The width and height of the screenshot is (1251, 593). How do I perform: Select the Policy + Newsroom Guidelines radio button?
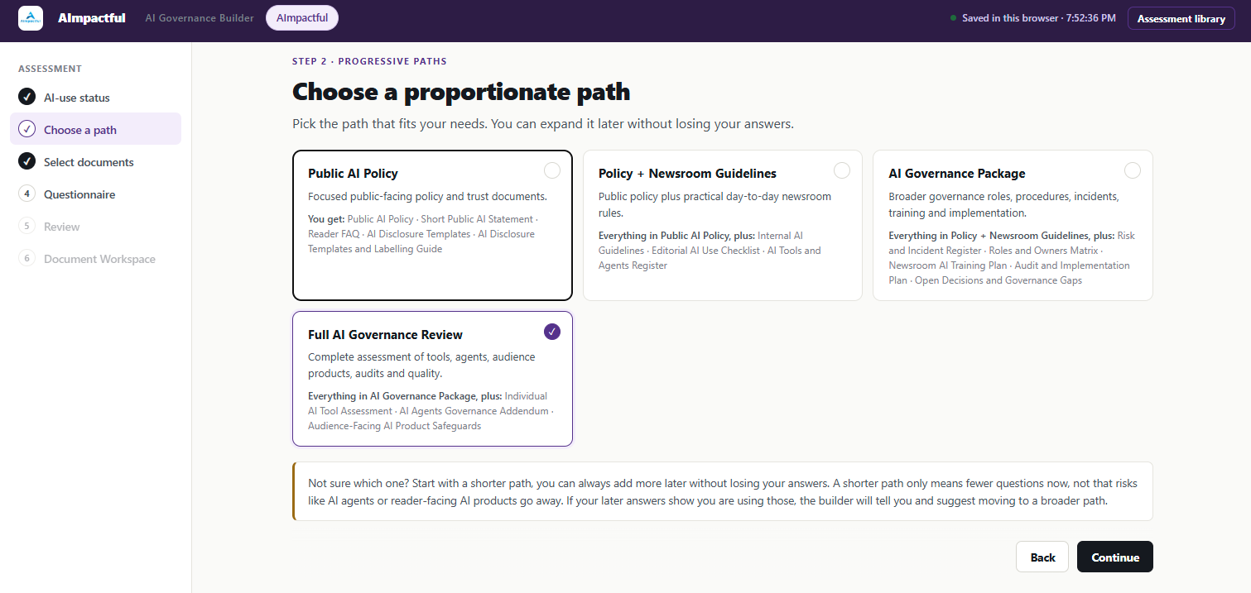click(x=842, y=170)
